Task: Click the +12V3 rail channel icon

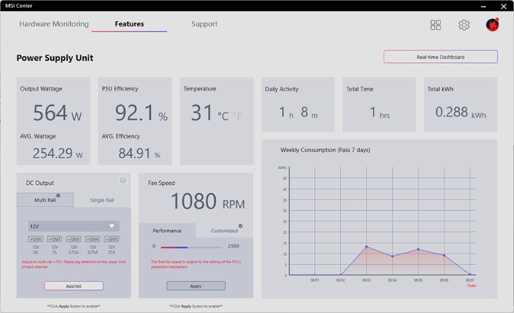Action: [73, 239]
